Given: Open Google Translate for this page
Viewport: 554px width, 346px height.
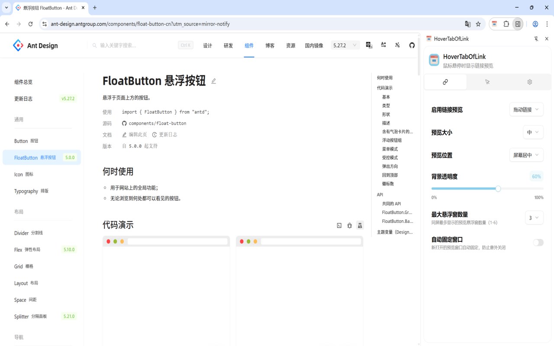Looking at the screenshot, I should click(x=467, y=24).
